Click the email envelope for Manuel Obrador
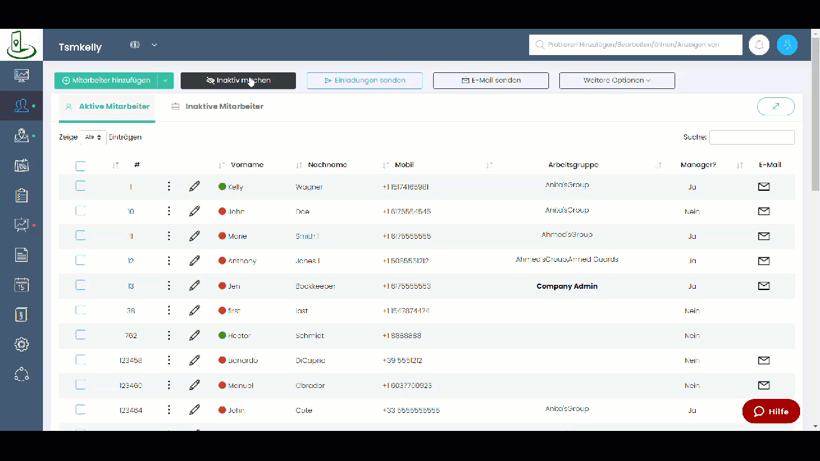This screenshot has height=461, width=820. tap(764, 385)
